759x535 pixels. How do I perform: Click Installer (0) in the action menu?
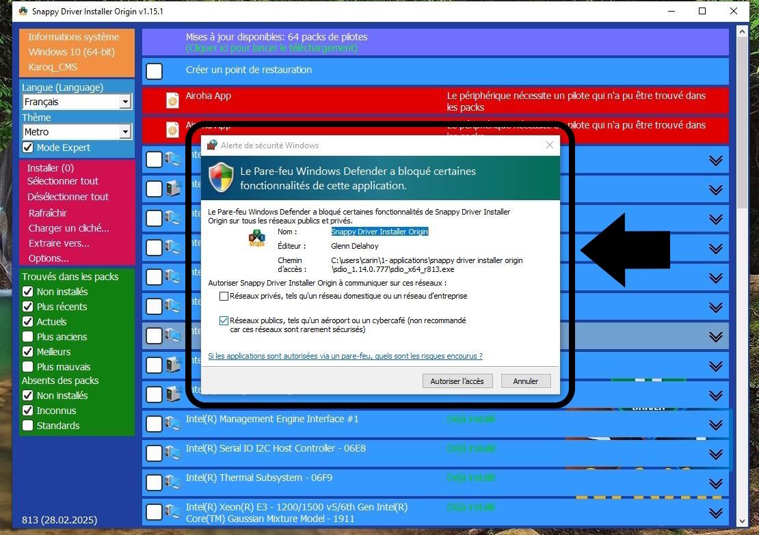51,168
